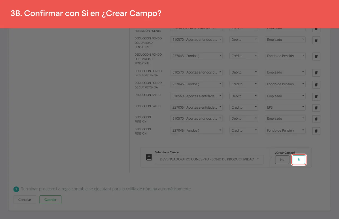Image resolution: width=339 pixels, height=219 pixels.
Task: Change Crédito type for Fondo Solidaridad Pensional
Action: (244, 56)
